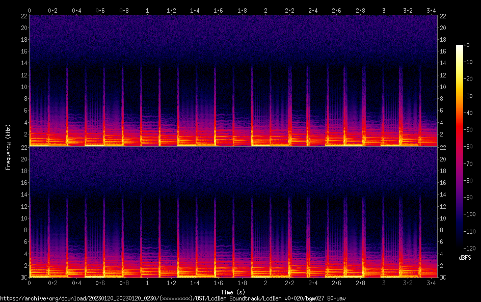
Task: Click the -120 label on the dBFS scale
Action: pyautogui.click(x=470, y=248)
